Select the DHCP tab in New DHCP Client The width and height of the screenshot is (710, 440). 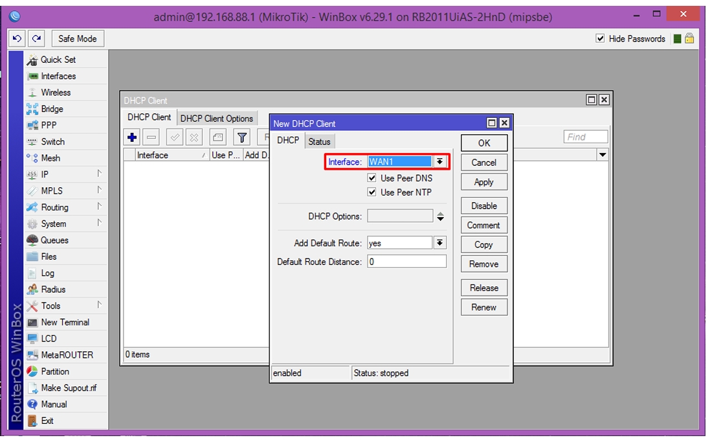tap(288, 141)
